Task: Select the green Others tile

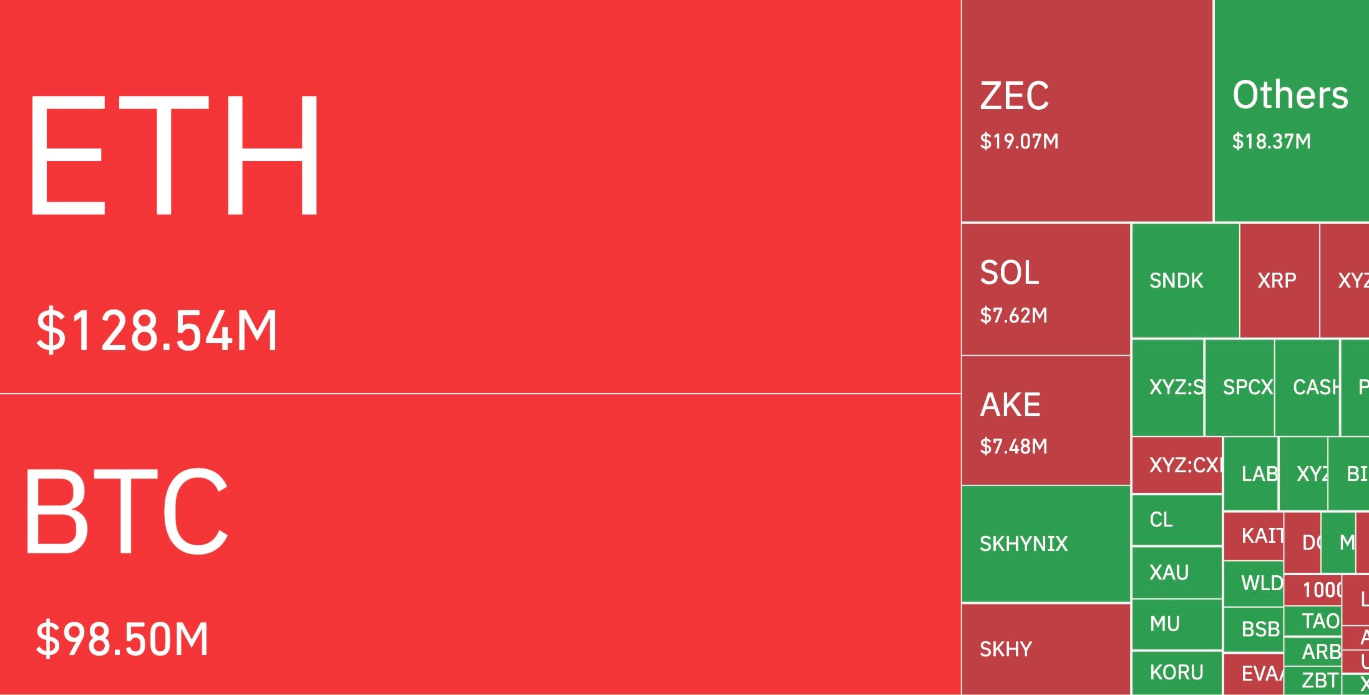Action: (1292, 110)
